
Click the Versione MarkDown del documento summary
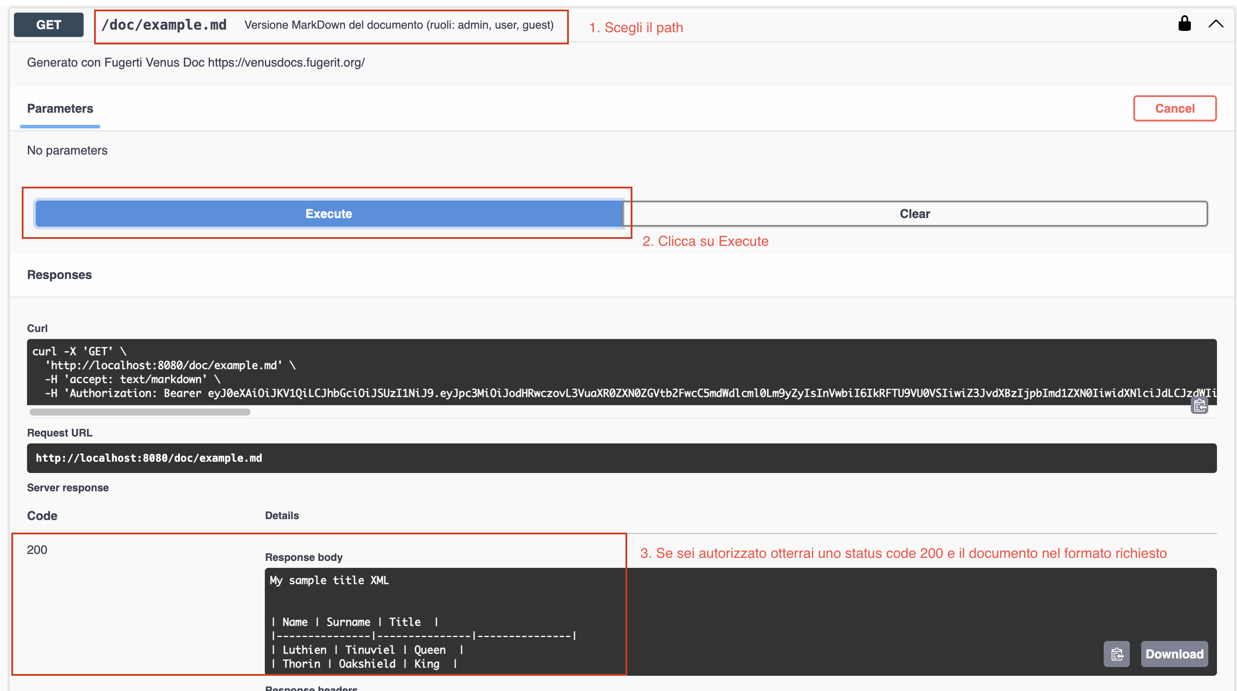pos(399,25)
